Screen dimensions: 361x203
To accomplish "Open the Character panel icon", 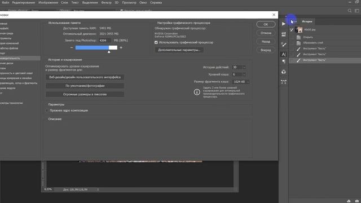I will (x=284, y=54).
